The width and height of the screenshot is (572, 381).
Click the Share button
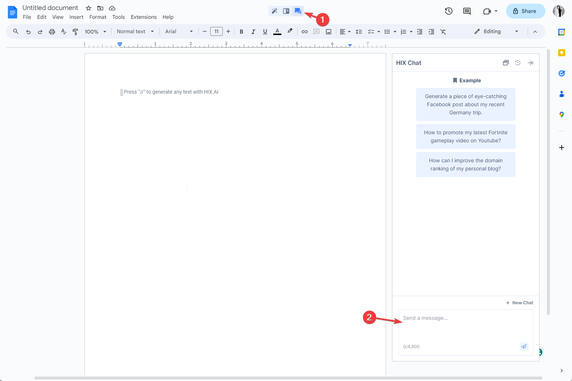(525, 11)
